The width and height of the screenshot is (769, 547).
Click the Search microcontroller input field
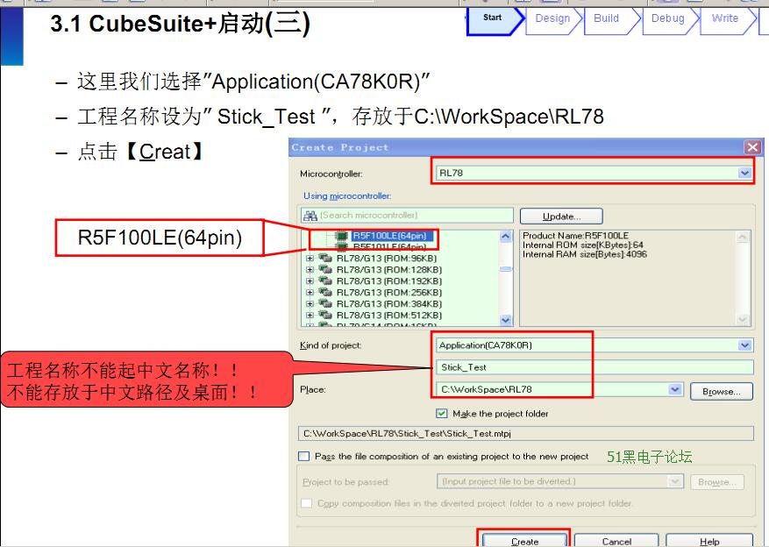pos(407,215)
